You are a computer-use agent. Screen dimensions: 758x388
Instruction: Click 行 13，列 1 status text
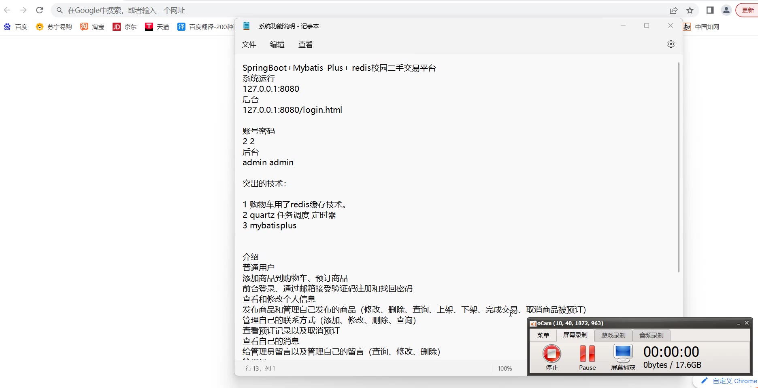(260, 368)
